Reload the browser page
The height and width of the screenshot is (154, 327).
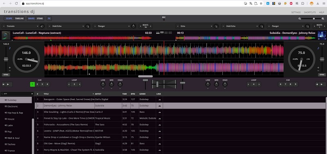pyautogui.click(x=16, y=3)
